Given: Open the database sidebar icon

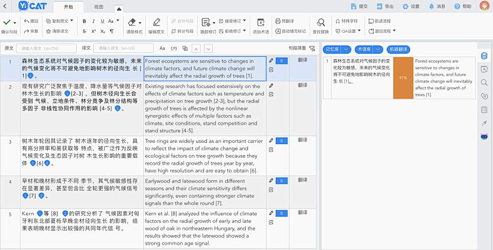Looking at the screenshot, I should (x=484, y=56).
